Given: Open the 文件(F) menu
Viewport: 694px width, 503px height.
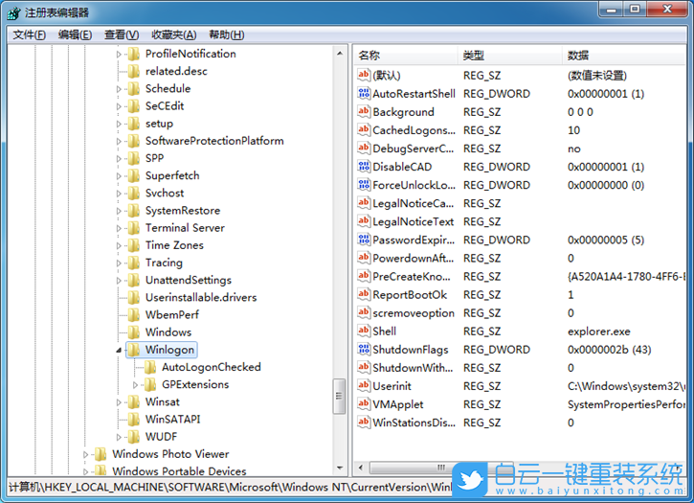Looking at the screenshot, I should tap(29, 34).
